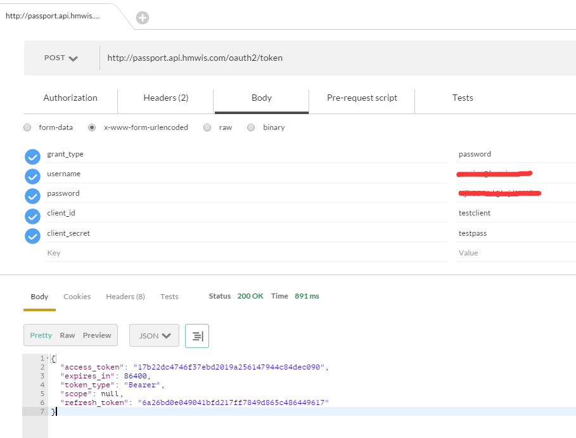The image size is (576, 438).
Task: Uncheck the username parameter checkmark
Action: pos(32,176)
